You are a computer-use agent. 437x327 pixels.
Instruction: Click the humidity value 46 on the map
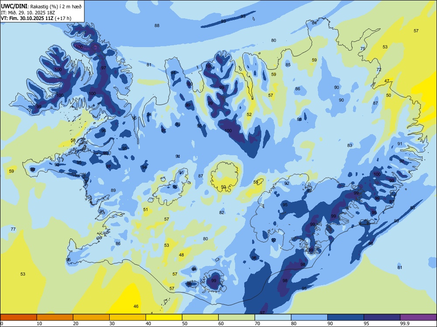[x=136, y=307]
